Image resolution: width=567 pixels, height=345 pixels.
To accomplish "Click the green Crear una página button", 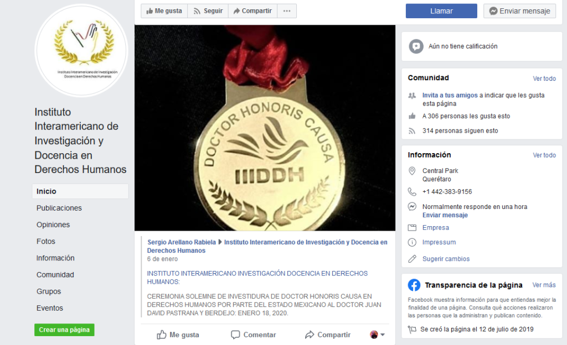I will point(64,330).
